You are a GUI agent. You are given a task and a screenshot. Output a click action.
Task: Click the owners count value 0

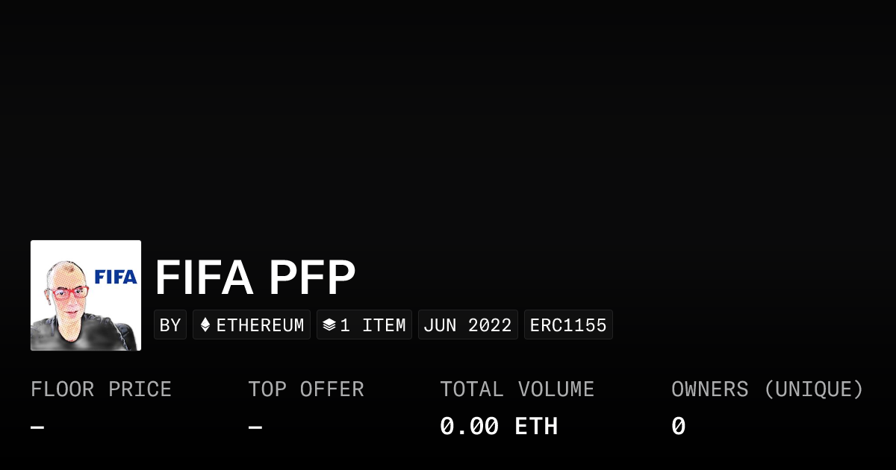tap(678, 427)
